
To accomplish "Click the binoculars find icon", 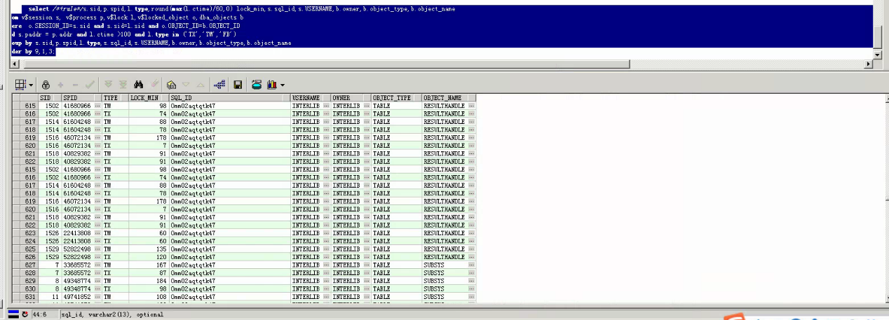I will pyautogui.click(x=139, y=85).
